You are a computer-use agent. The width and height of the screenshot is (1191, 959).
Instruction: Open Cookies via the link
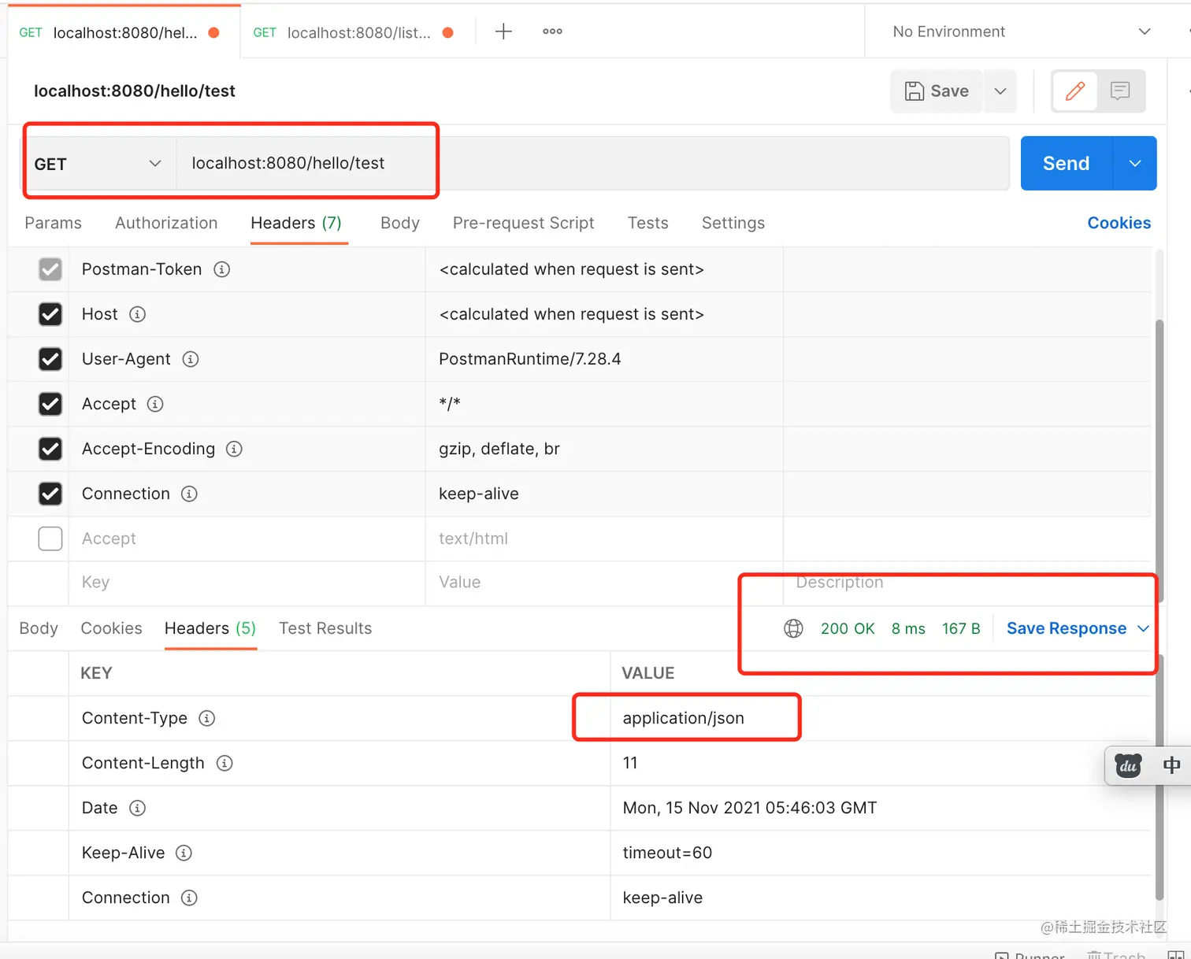point(1119,223)
